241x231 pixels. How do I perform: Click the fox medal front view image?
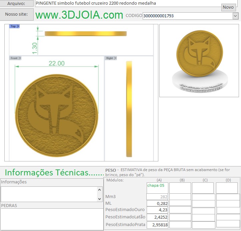pyautogui.click(x=57, y=115)
